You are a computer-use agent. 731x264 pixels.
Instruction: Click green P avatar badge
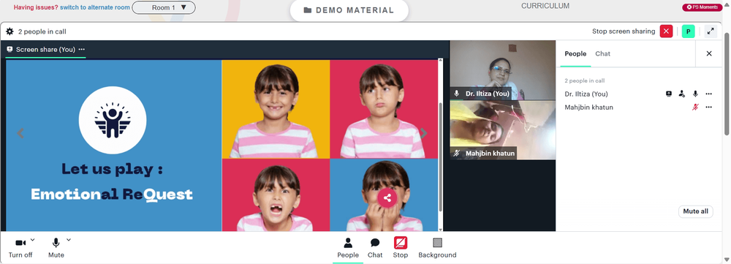[688, 31]
